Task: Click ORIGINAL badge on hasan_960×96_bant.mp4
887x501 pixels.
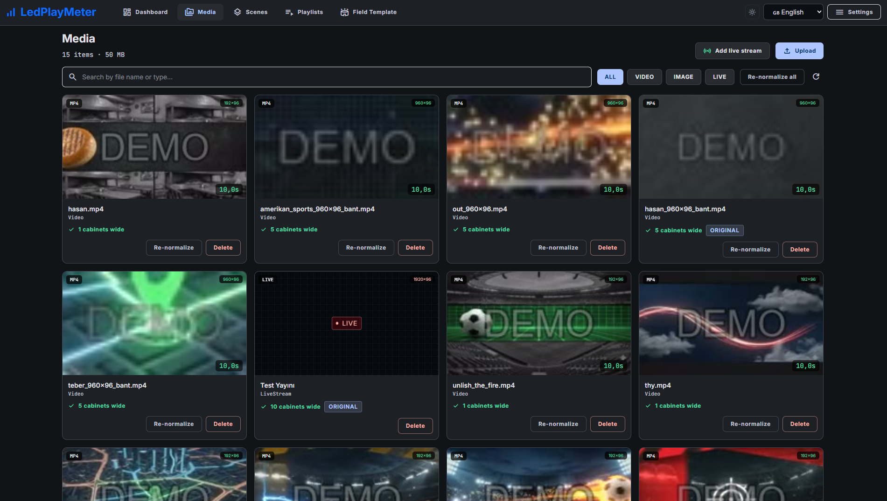Action: (725, 230)
